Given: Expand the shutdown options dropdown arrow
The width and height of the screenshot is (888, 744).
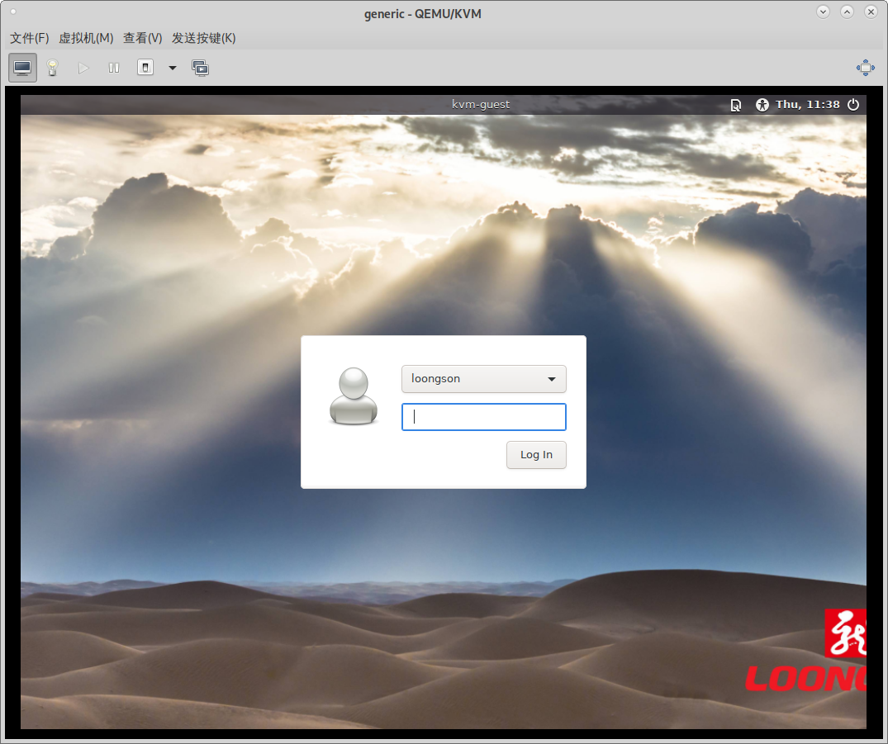Looking at the screenshot, I should (173, 68).
